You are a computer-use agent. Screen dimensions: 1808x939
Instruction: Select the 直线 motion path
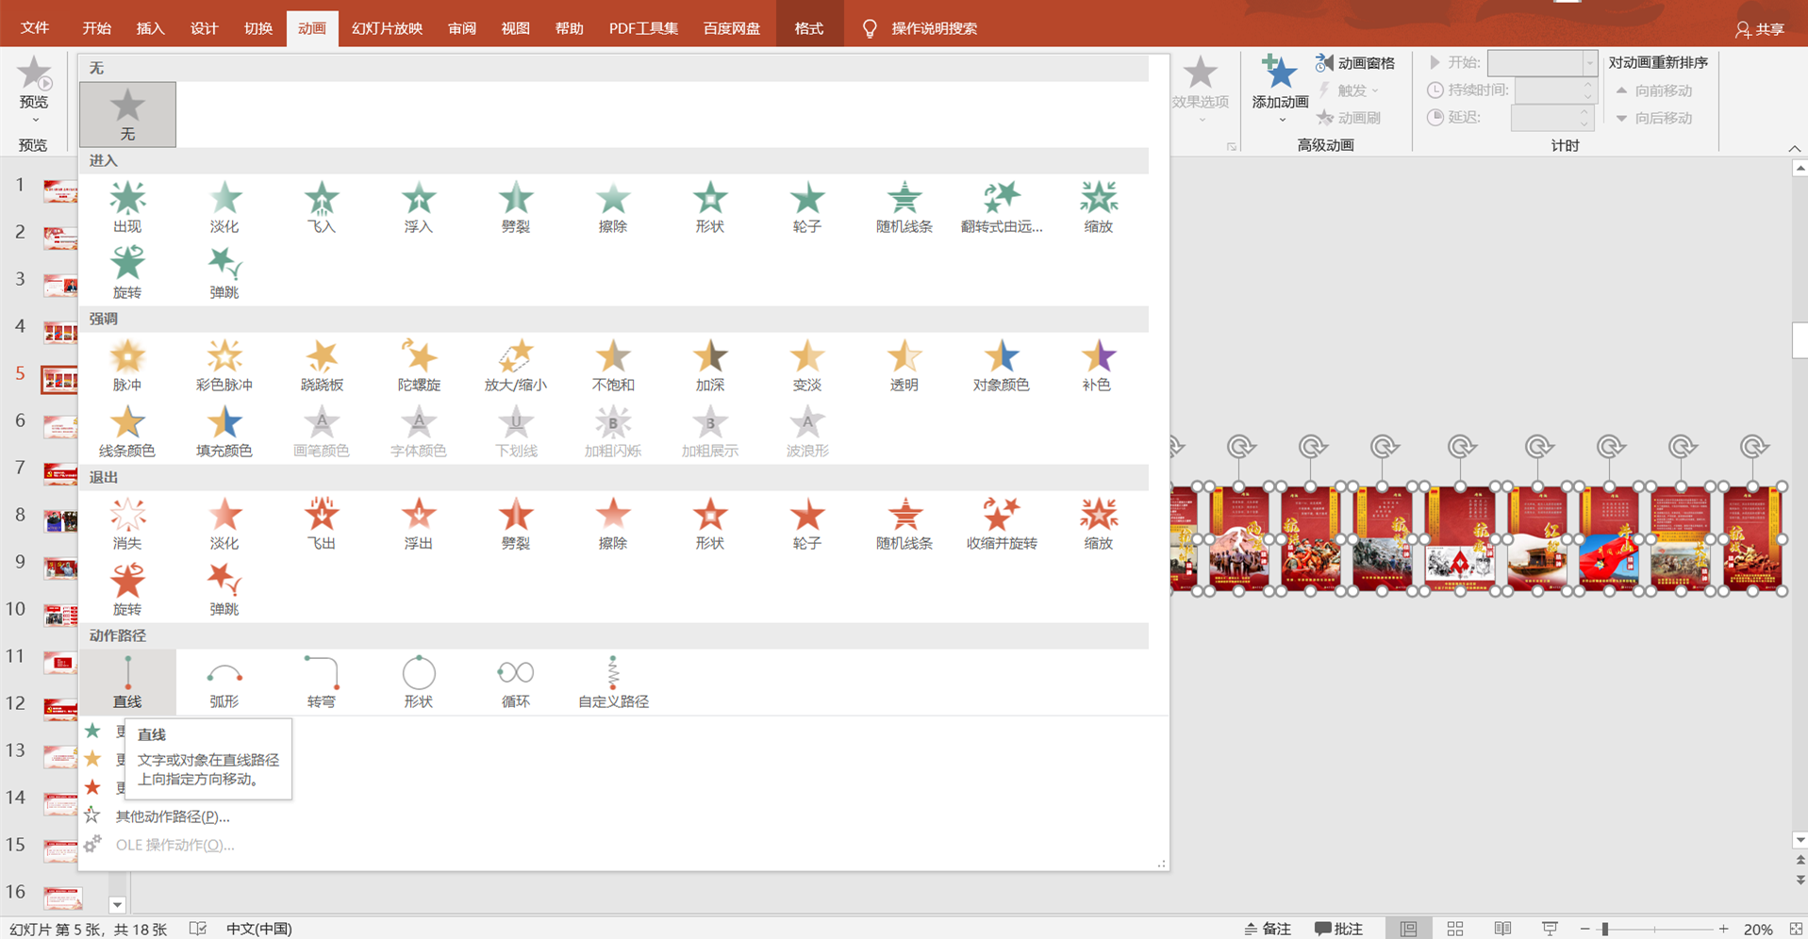tap(127, 683)
